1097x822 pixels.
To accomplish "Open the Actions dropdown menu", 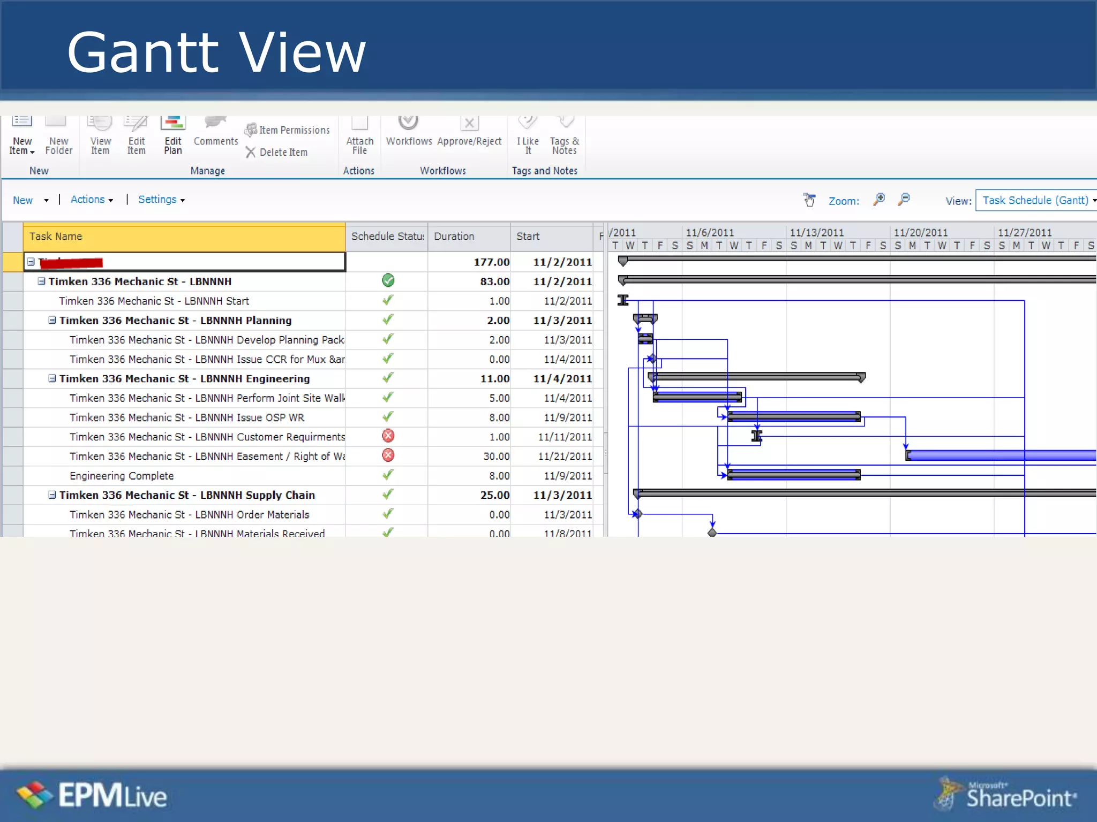I will coord(92,200).
